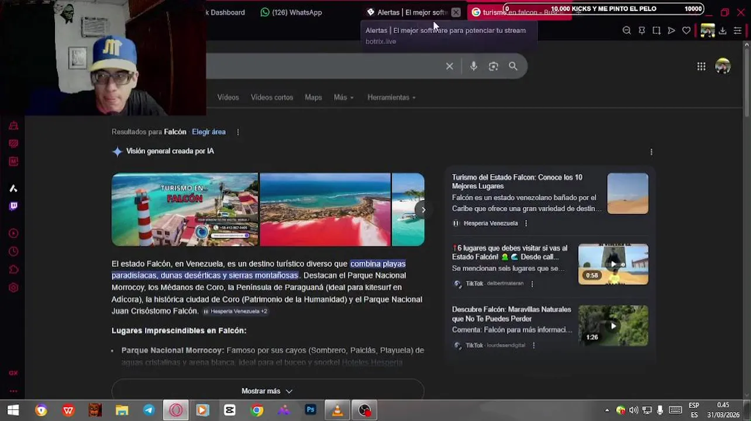Open the Twitch panel in sidebar

coord(13,206)
